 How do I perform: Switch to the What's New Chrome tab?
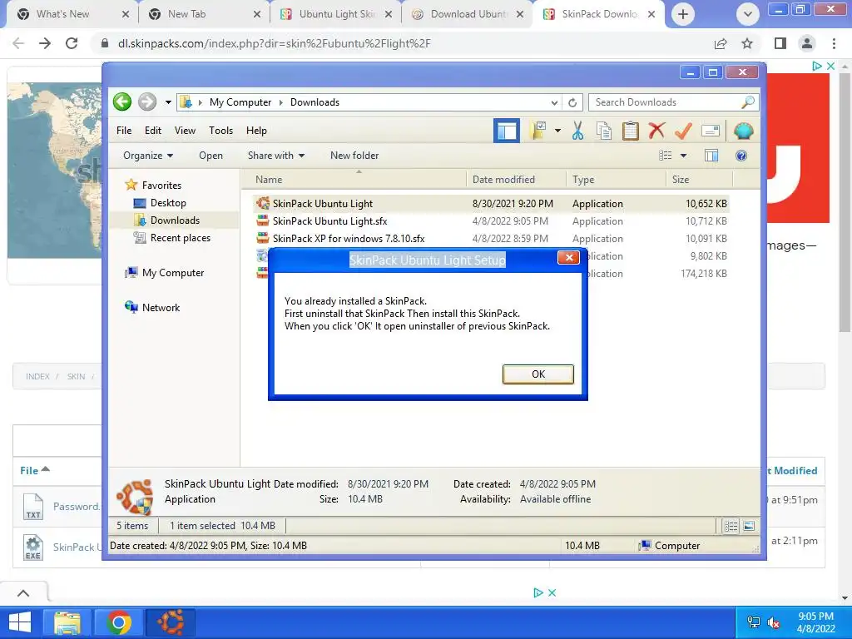(72, 14)
